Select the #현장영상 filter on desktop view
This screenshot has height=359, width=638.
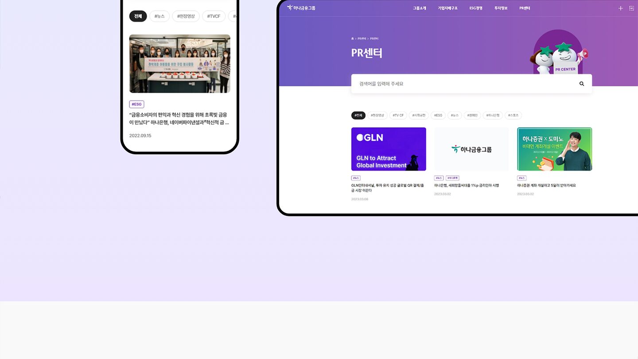point(377,115)
